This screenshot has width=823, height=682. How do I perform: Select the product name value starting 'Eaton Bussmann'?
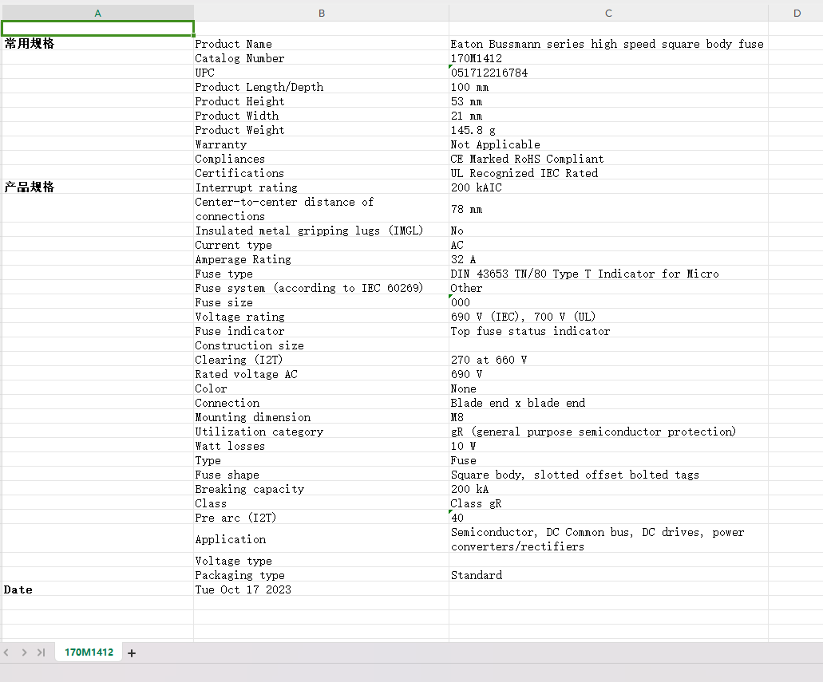[x=608, y=44]
